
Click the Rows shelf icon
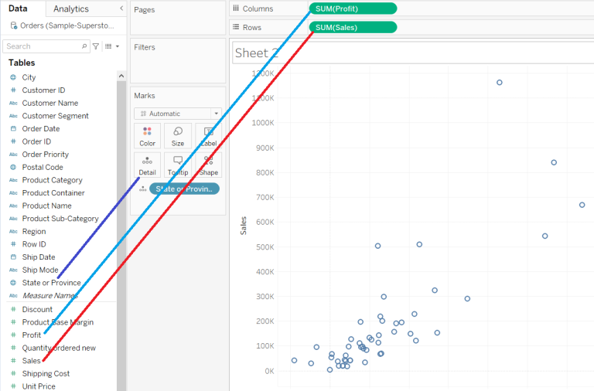(x=236, y=27)
